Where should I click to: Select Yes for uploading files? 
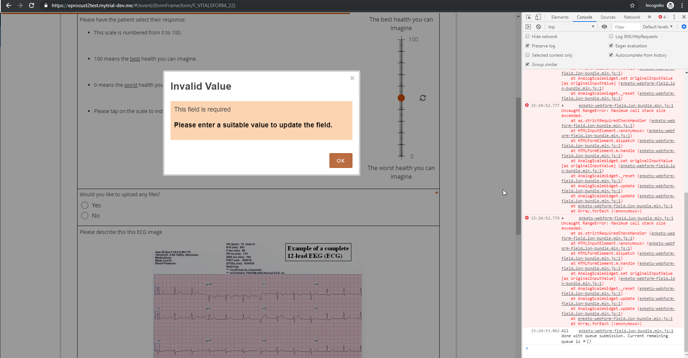(x=84, y=205)
